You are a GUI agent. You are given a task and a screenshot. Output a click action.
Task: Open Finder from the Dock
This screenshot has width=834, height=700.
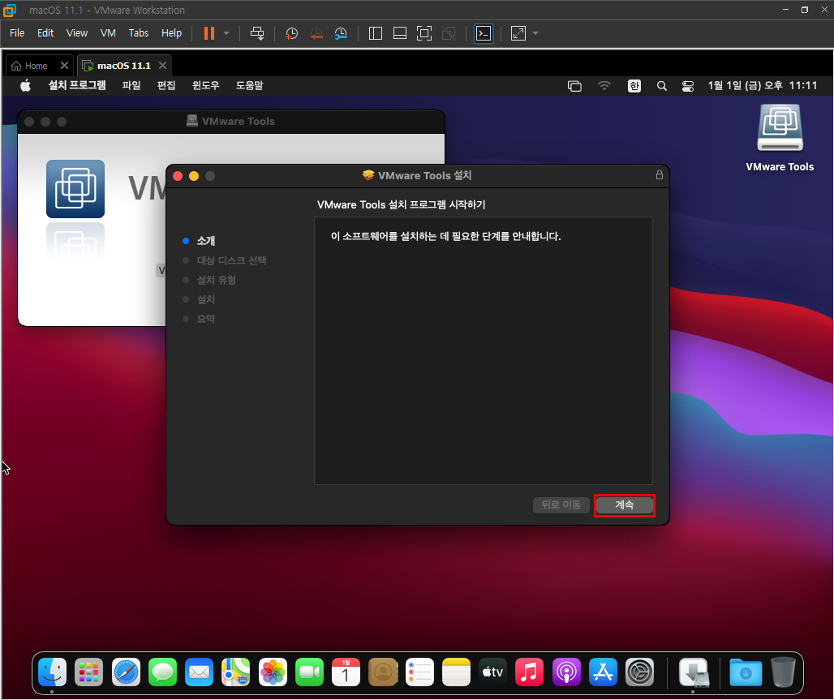pos(52,672)
